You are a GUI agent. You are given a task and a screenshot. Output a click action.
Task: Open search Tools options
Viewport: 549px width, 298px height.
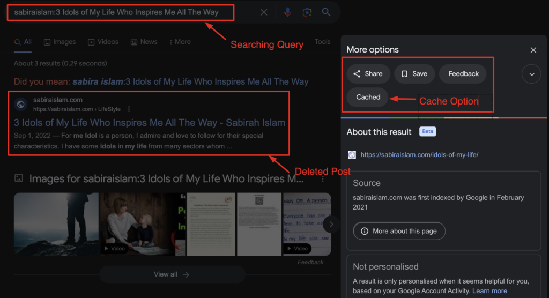pos(322,42)
